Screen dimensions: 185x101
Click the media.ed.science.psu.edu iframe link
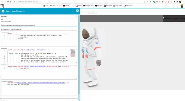(41, 83)
